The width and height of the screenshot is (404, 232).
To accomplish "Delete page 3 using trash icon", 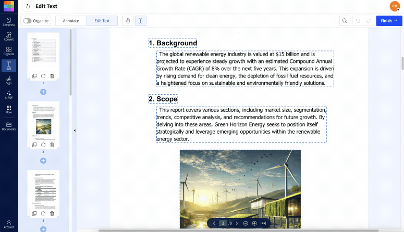I will click(x=52, y=213).
